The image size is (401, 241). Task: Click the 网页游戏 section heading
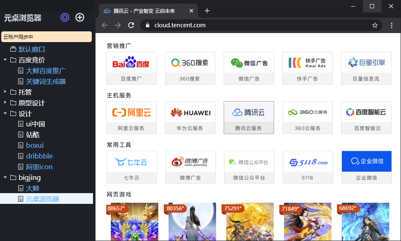pyautogui.click(x=119, y=194)
